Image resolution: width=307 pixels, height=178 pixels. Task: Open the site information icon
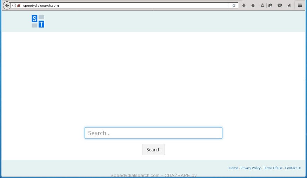click(14, 6)
